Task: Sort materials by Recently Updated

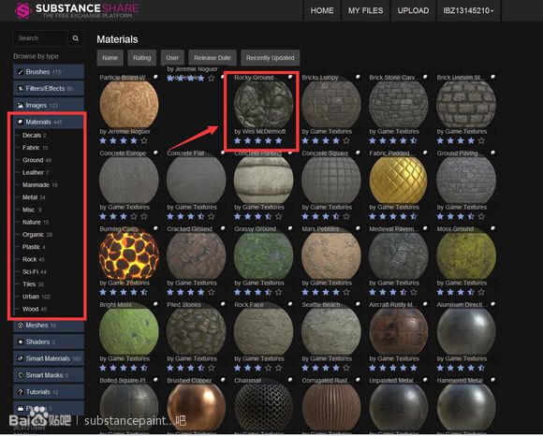Action: point(271,58)
